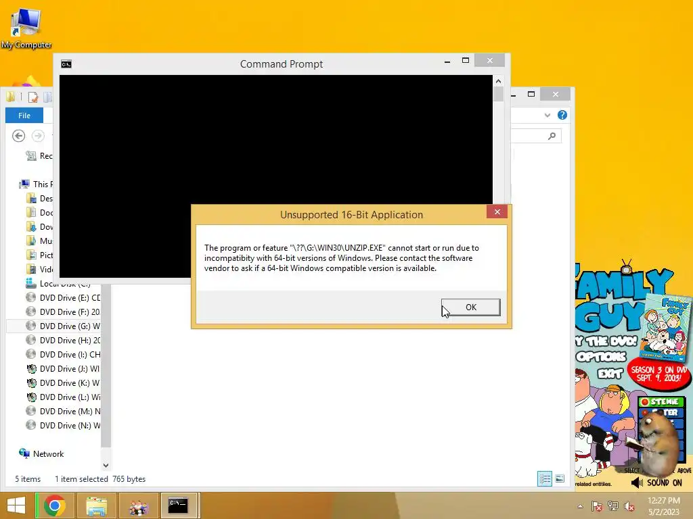This screenshot has width=693, height=519.
Task: Select DVD Drive (L:) in navigation pane
Action: tap(63, 397)
